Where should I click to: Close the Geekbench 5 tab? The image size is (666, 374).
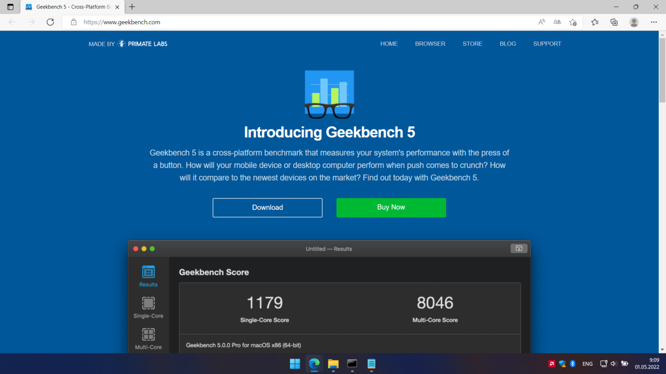[117, 7]
